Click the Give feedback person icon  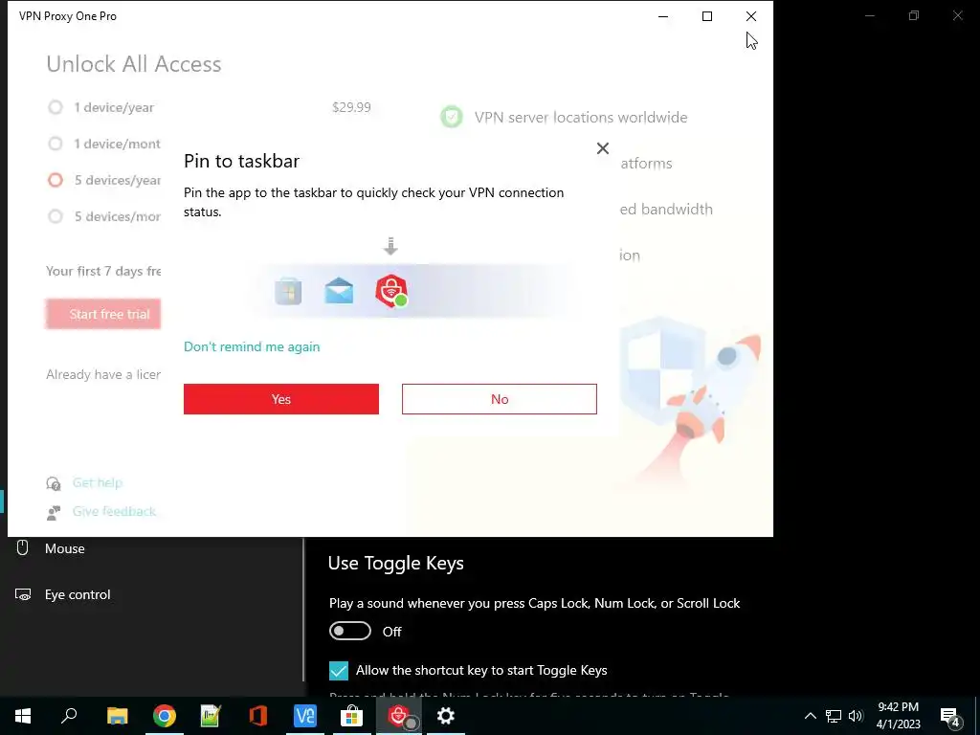[54, 513]
